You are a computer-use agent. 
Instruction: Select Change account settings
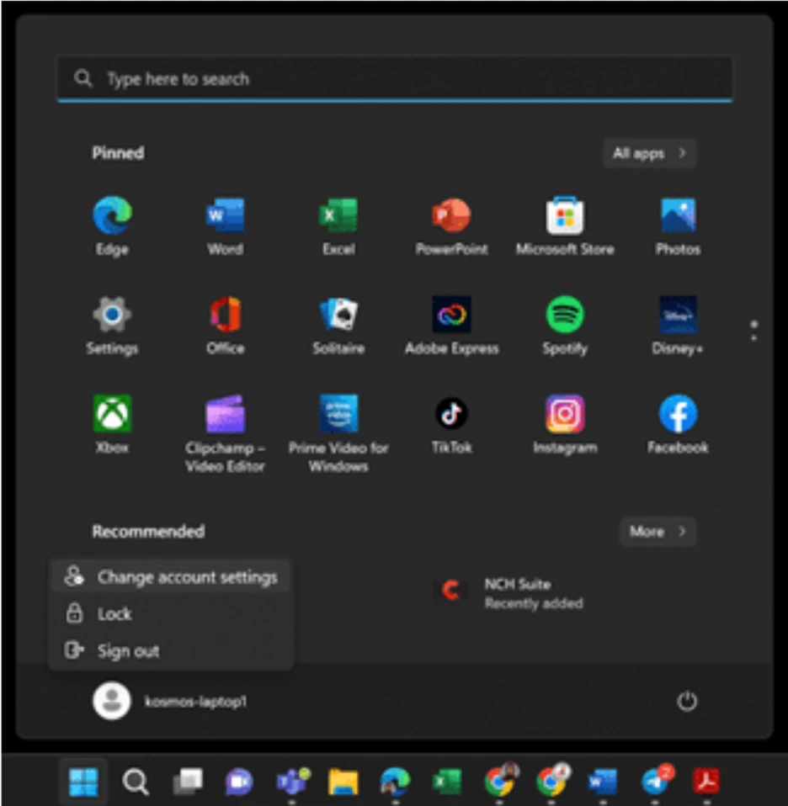point(171,577)
